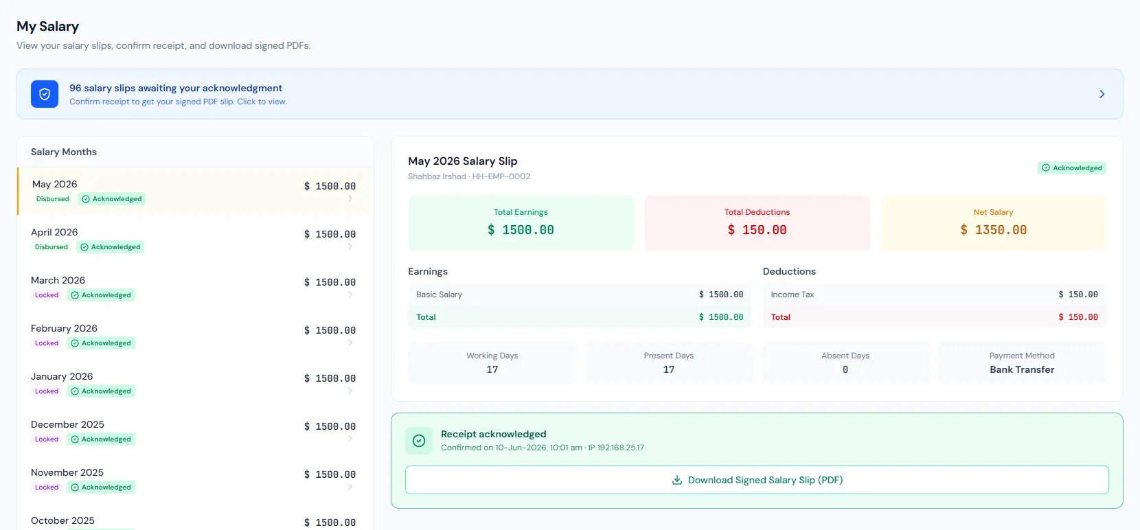Click the blue shield icon in the banner
The width and height of the screenshot is (1140, 530).
tap(45, 94)
